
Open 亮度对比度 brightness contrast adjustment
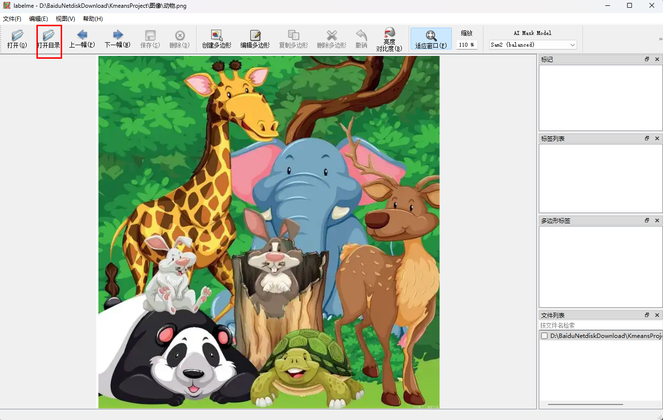tap(389, 39)
